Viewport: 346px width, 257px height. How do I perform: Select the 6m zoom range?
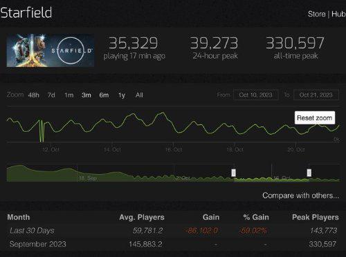104,95
